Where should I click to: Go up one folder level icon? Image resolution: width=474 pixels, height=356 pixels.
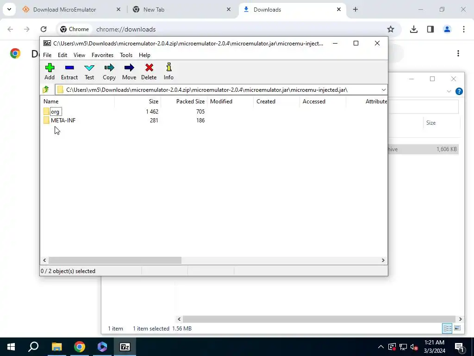pos(46,89)
